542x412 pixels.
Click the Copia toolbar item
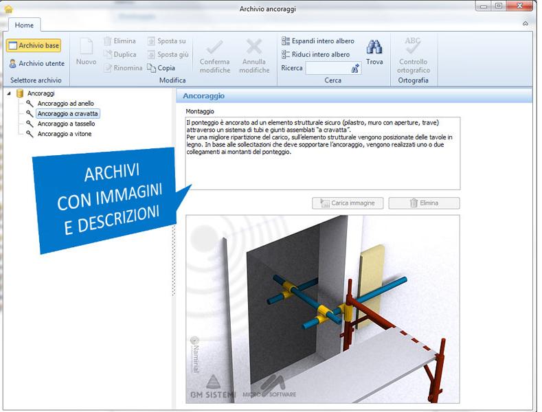point(161,68)
